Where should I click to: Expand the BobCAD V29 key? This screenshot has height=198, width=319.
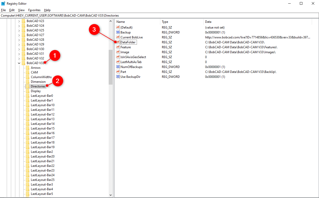[19, 44]
